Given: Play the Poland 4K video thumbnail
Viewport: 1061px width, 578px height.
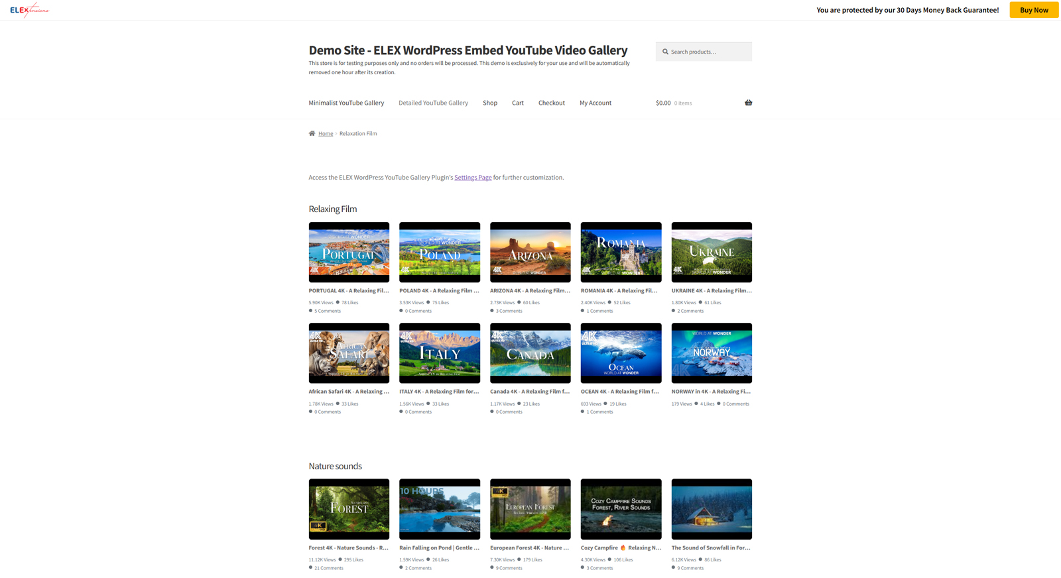Looking at the screenshot, I should (x=440, y=252).
